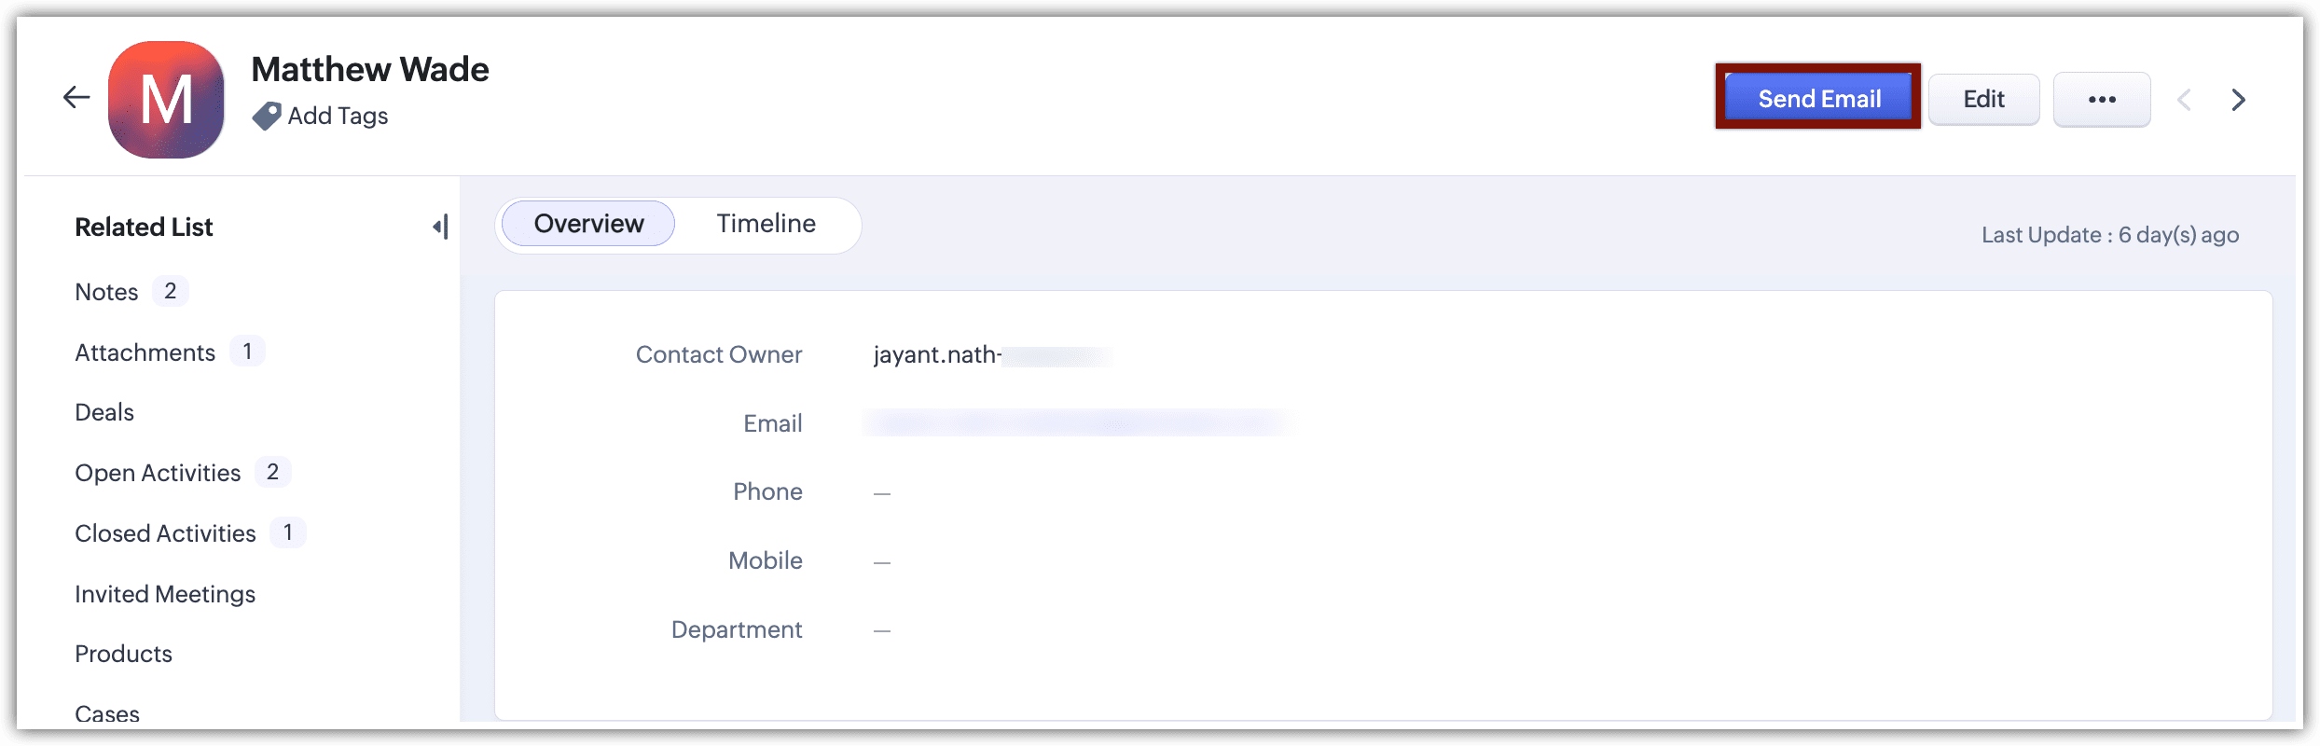Open the Attachments related list
The image size is (2320, 746).
[145, 352]
